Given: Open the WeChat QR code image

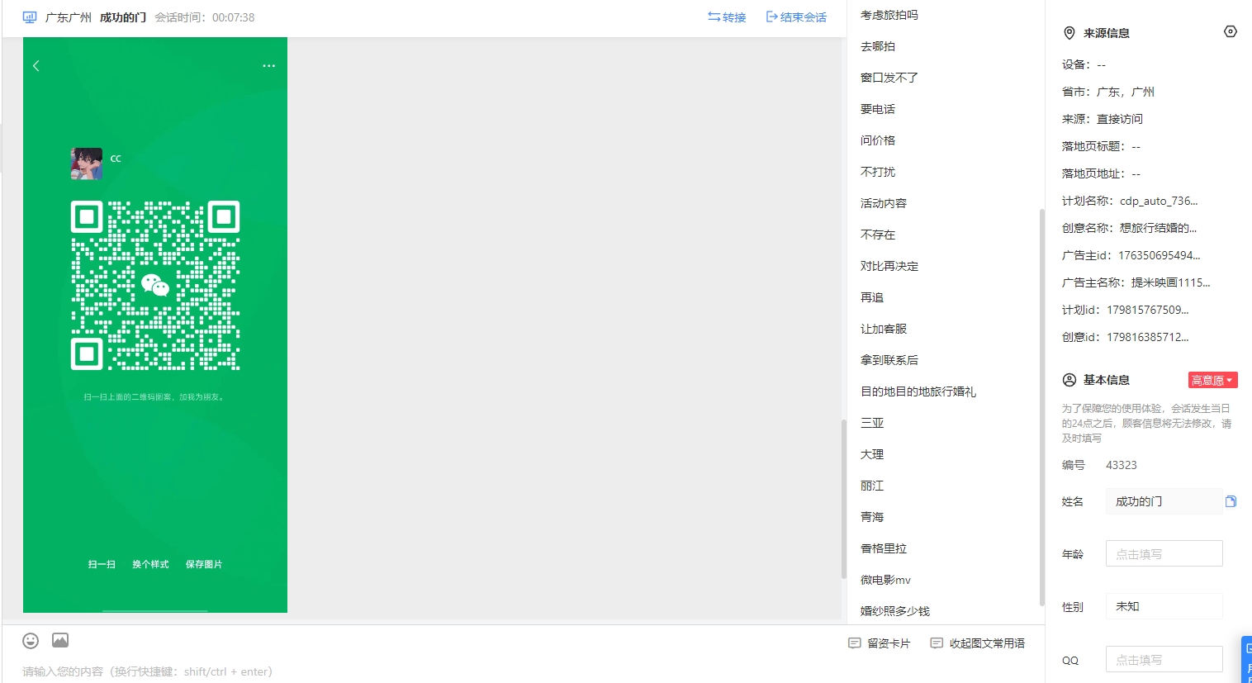Looking at the screenshot, I should tap(155, 285).
